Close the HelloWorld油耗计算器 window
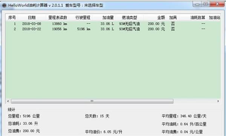This screenshot has height=136, width=226. (x=217, y=4)
